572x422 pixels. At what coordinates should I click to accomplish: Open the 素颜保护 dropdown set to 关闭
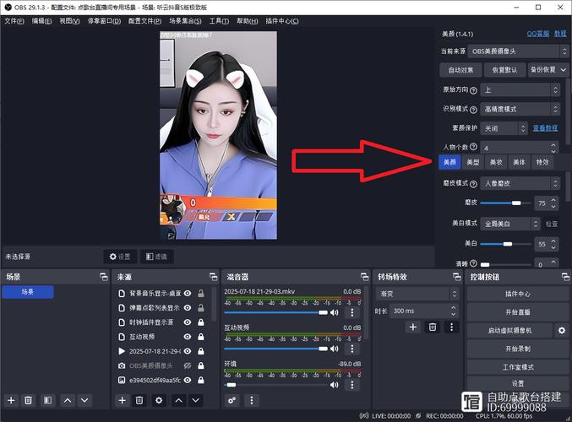click(x=504, y=128)
